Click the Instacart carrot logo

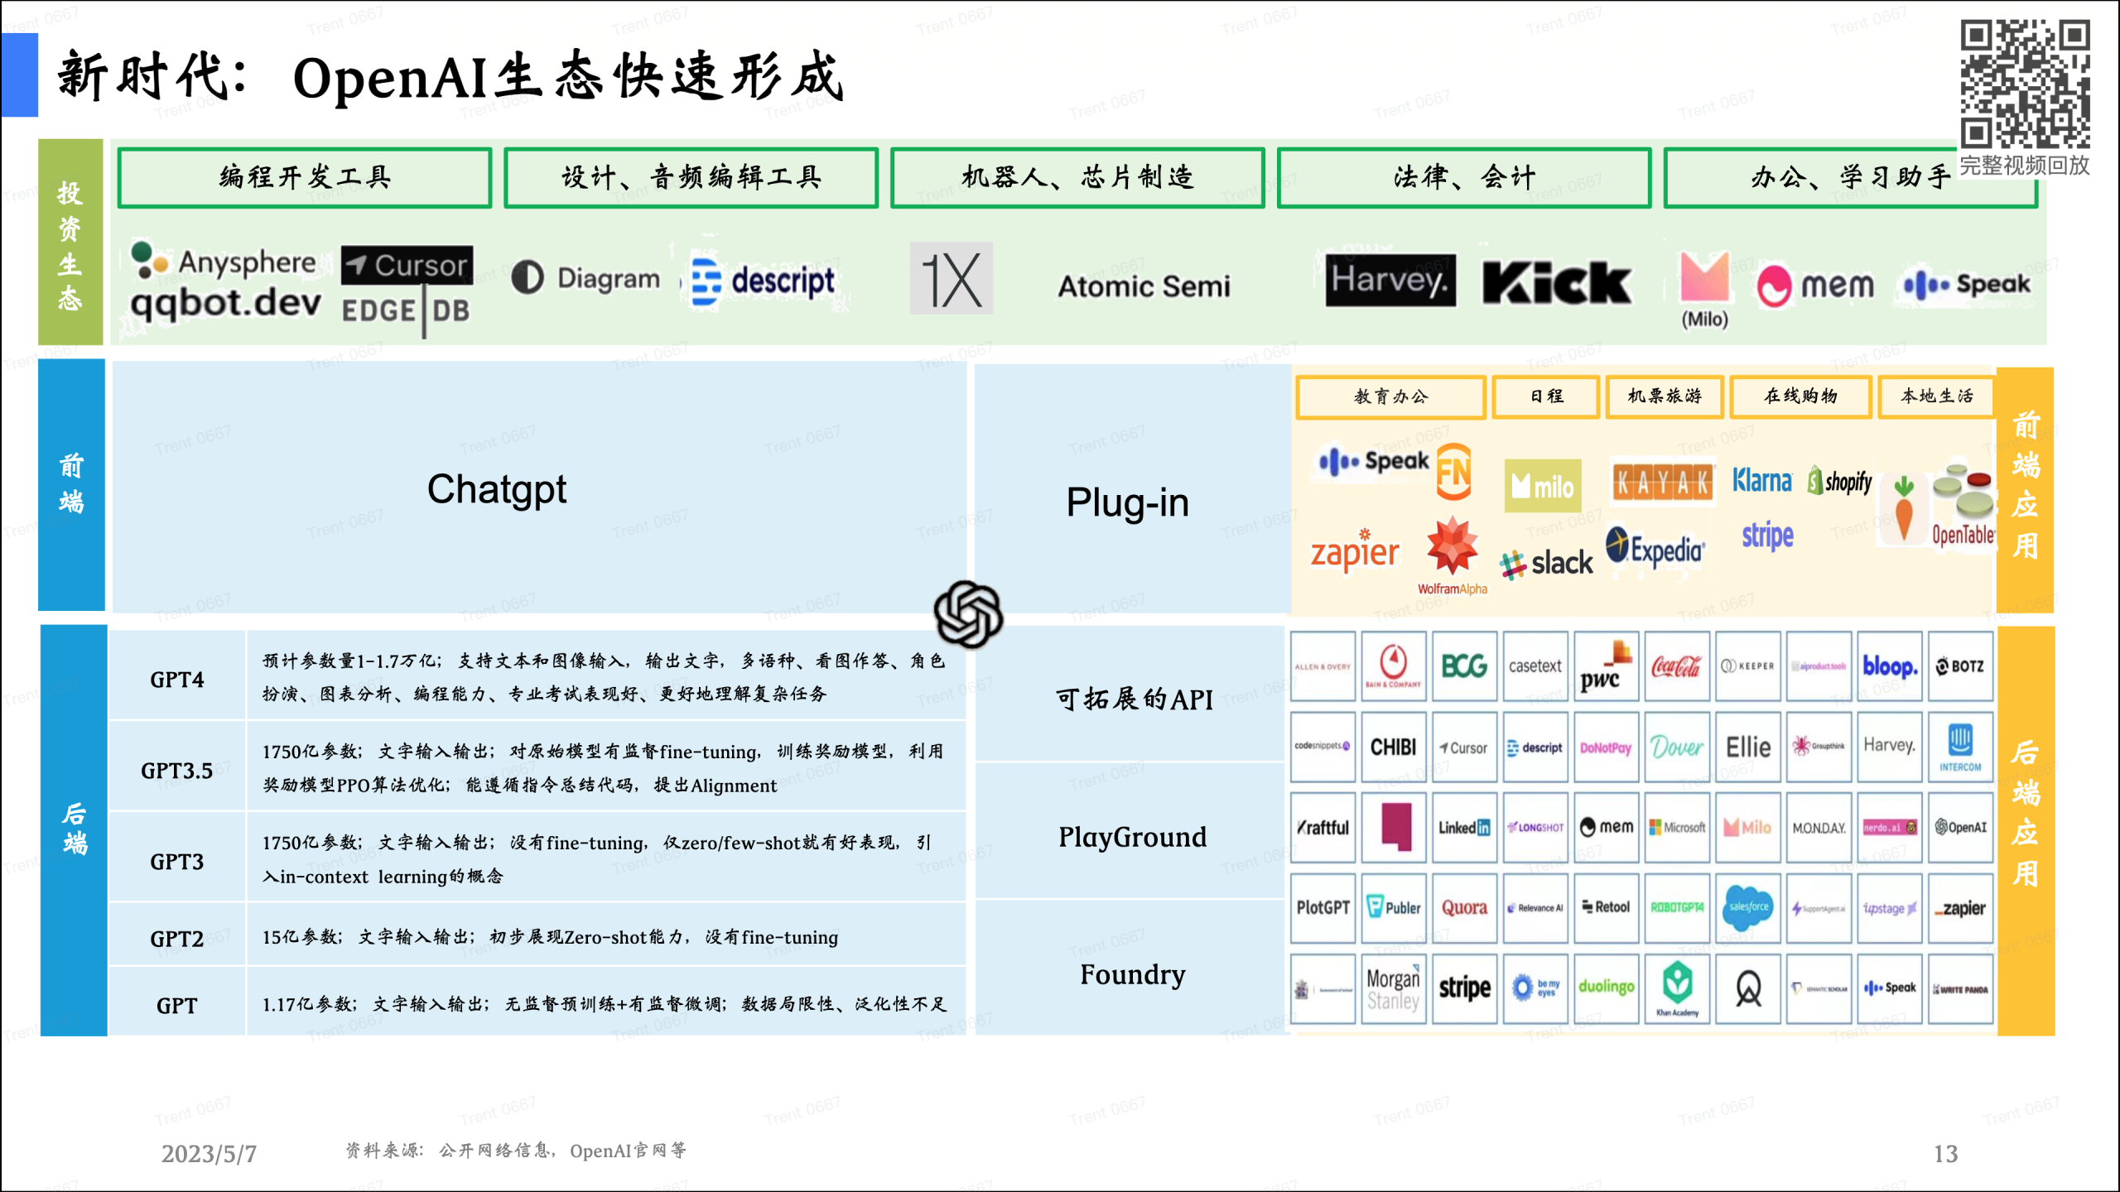point(1904,508)
